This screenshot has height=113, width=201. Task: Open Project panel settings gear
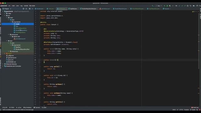(x=30, y=9)
